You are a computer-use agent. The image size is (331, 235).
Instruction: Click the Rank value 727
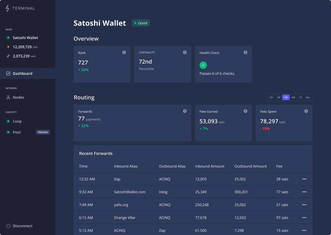83,63
